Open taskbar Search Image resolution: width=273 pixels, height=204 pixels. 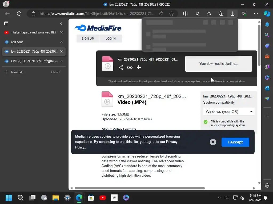pos(20,198)
